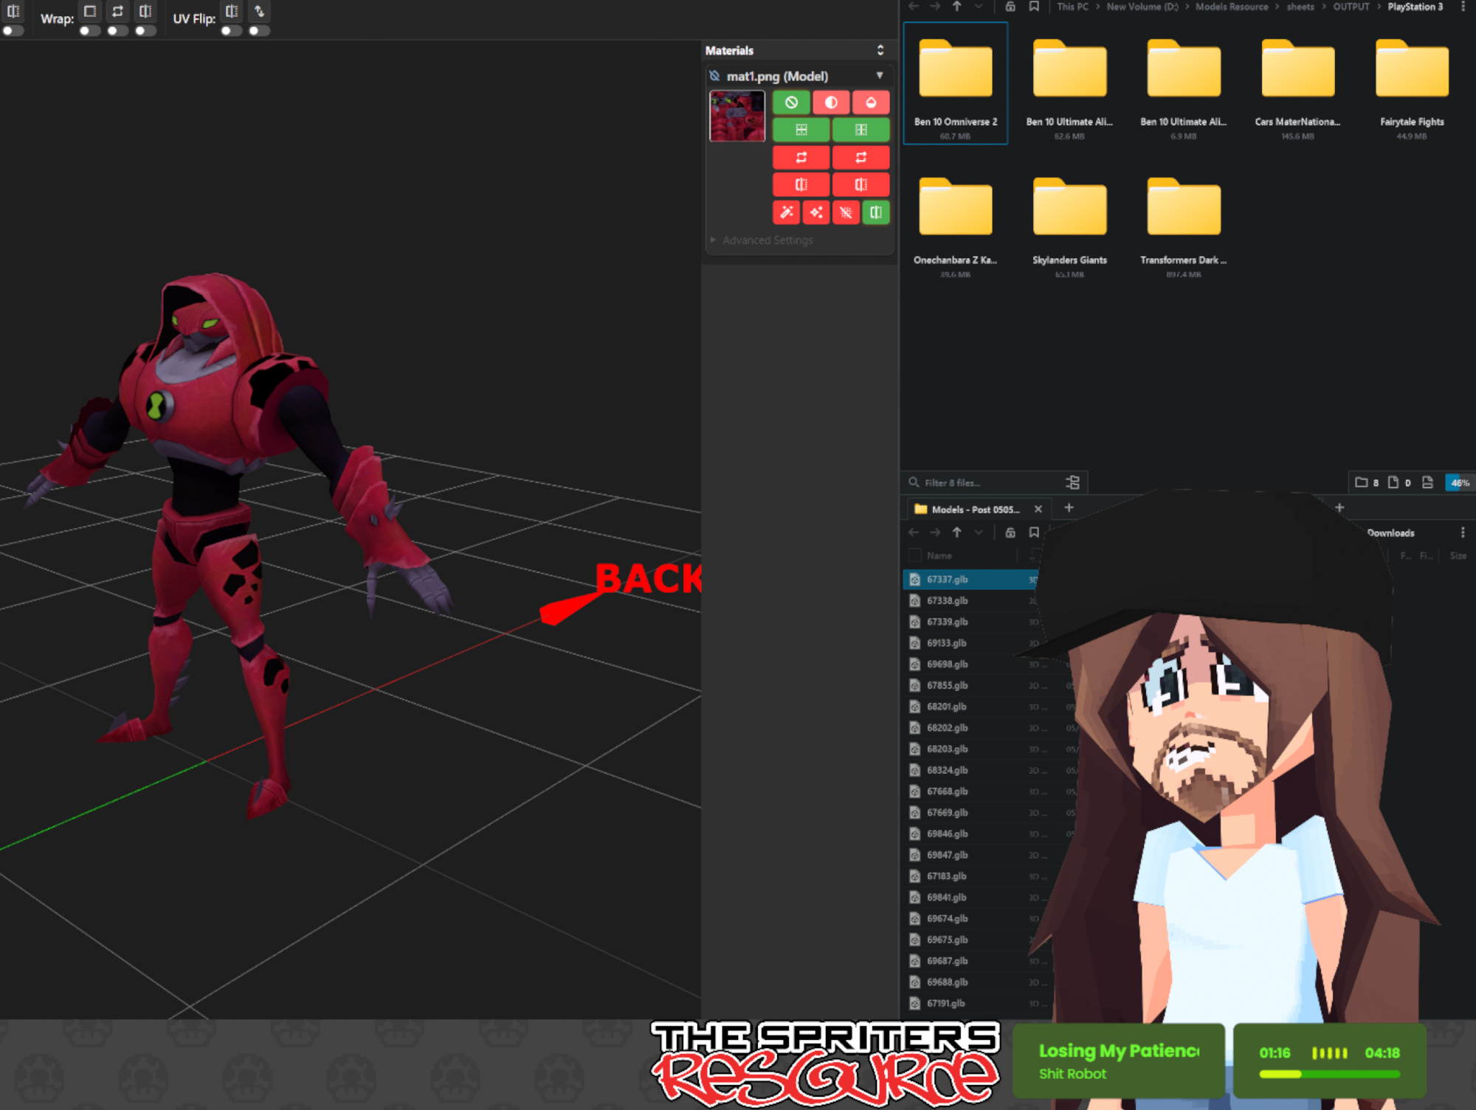Screen dimensions: 1476x1110
Task: Click the green mirror button in bottom row
Action: pos(876,212)
